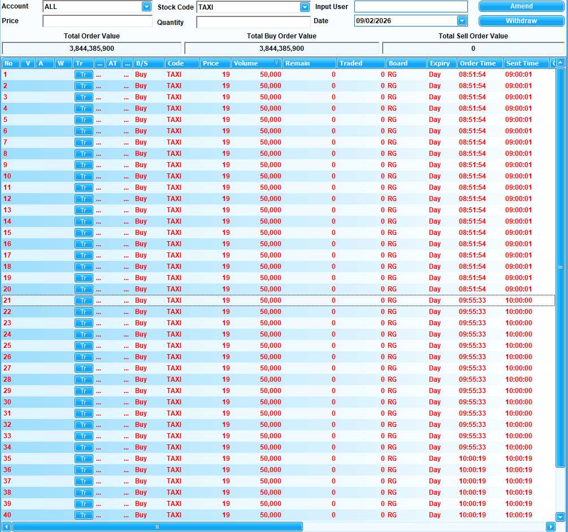Click the Tr button in row 21
Viewport: 568px width, 532px height.
(83, 300)
